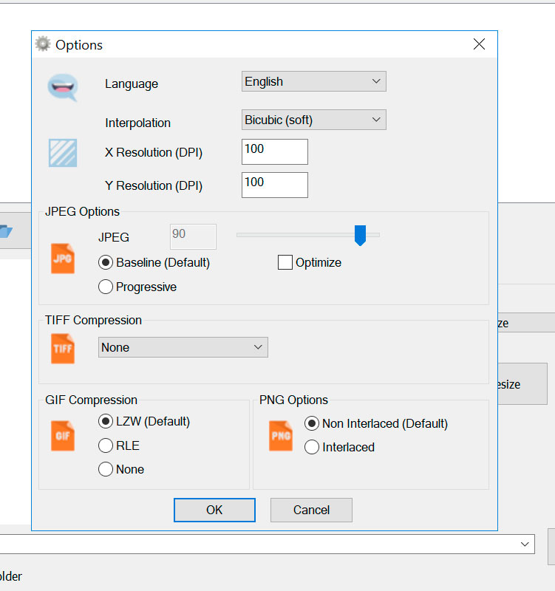Click the Y Resolution (DPI) input field
Image resolution: width=555 pixels, height=591 pixels.
(x=274, y=185)
